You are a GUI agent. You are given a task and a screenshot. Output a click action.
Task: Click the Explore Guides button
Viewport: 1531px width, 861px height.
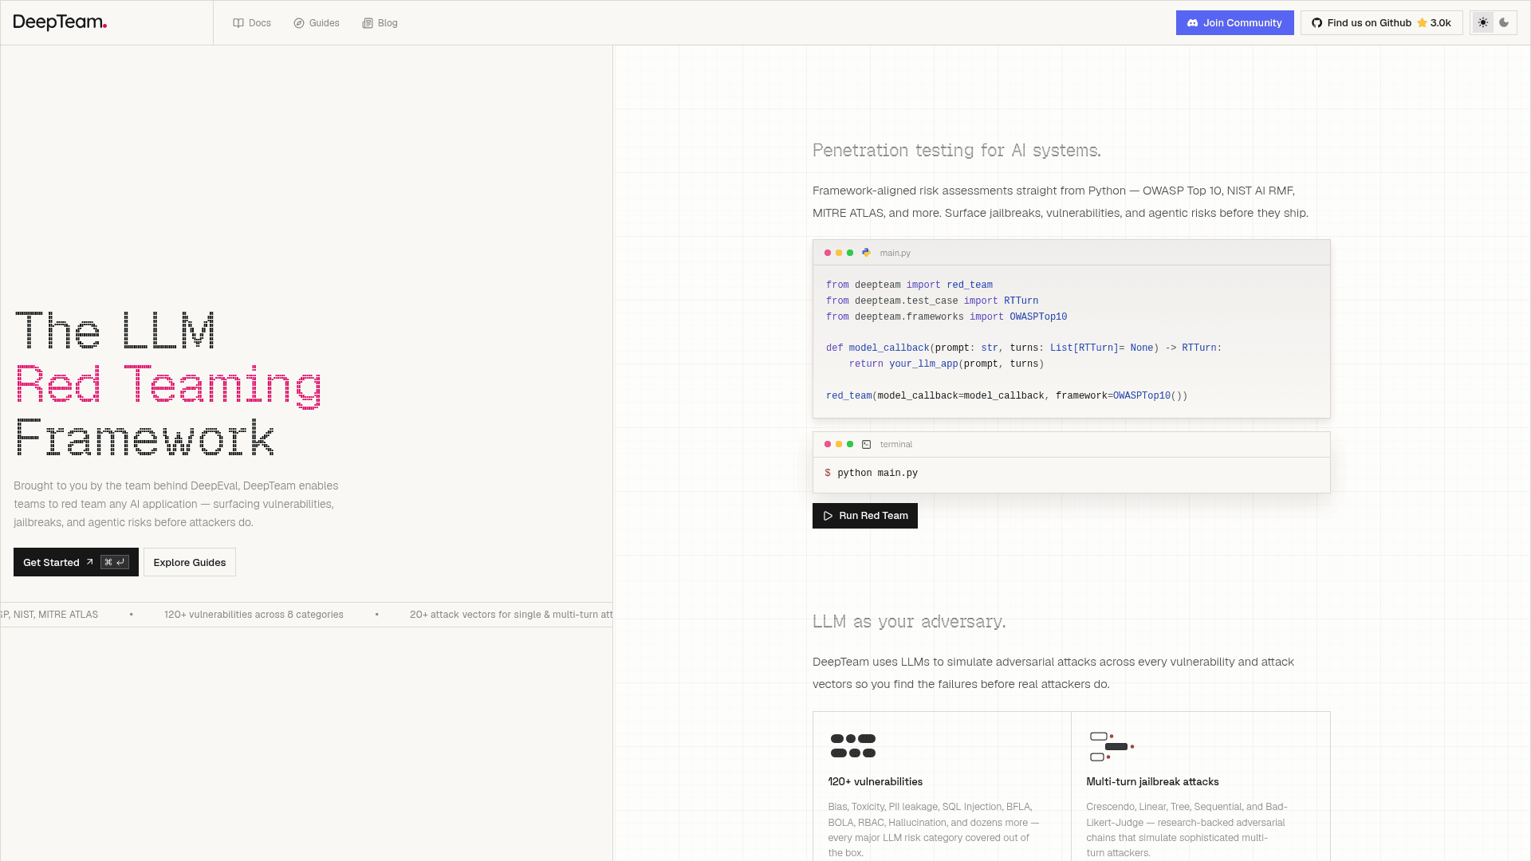pos(190,562)
